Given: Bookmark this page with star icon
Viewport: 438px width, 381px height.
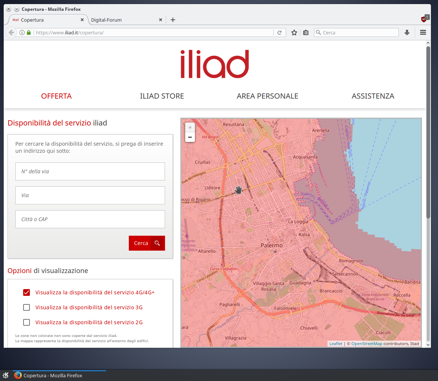Looking at the screenshot, I should click(x=294, y=32).
